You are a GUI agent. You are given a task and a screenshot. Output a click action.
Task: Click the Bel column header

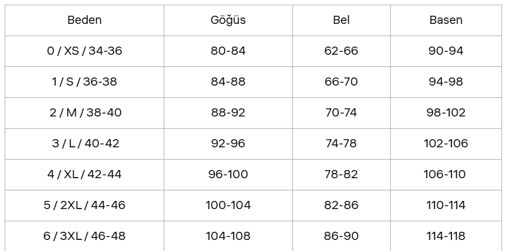[x=341, y=20]
